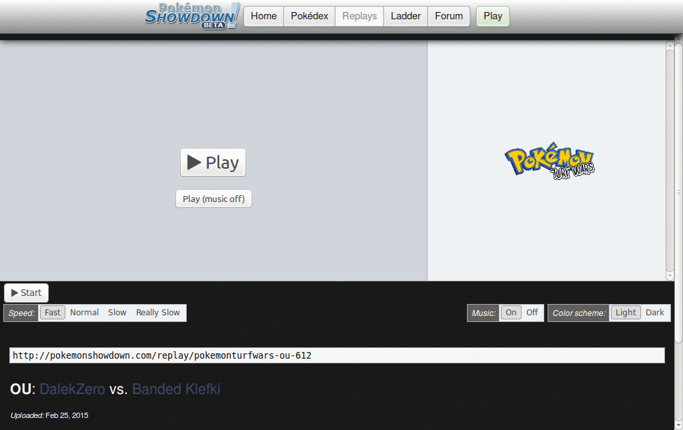Image resolution: width=683 pixels, height=430 pixels.
Task: Turn music Off
Action: [x=532, y=313]
